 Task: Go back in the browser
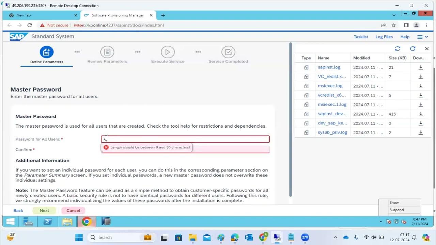point(10,25)
